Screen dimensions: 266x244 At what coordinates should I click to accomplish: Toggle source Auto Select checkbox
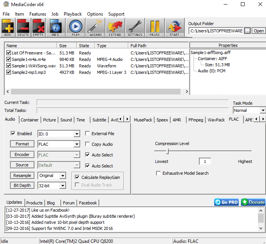click(87, 166)
